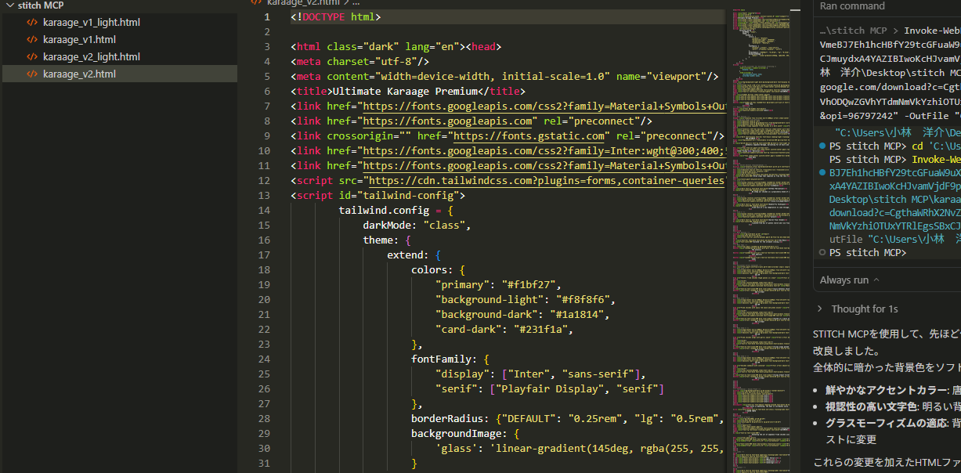Image resolution: width=961 pixels, height=473 pixels.
Task: Click the 'Ran command' header in chat
Action: click(852, 6)
